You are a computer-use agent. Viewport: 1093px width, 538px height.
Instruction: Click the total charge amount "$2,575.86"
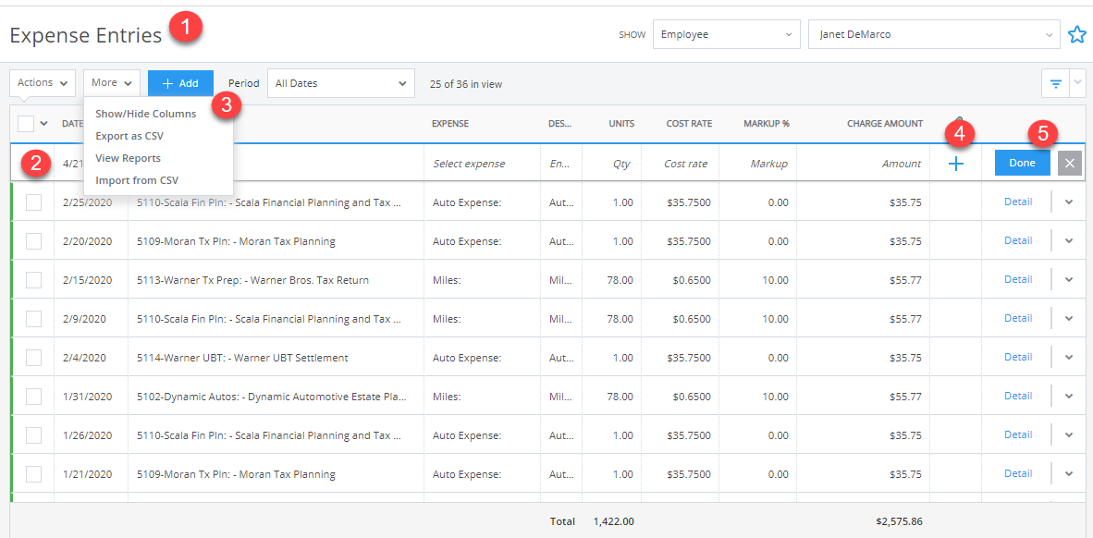click(x=899, y=521)
